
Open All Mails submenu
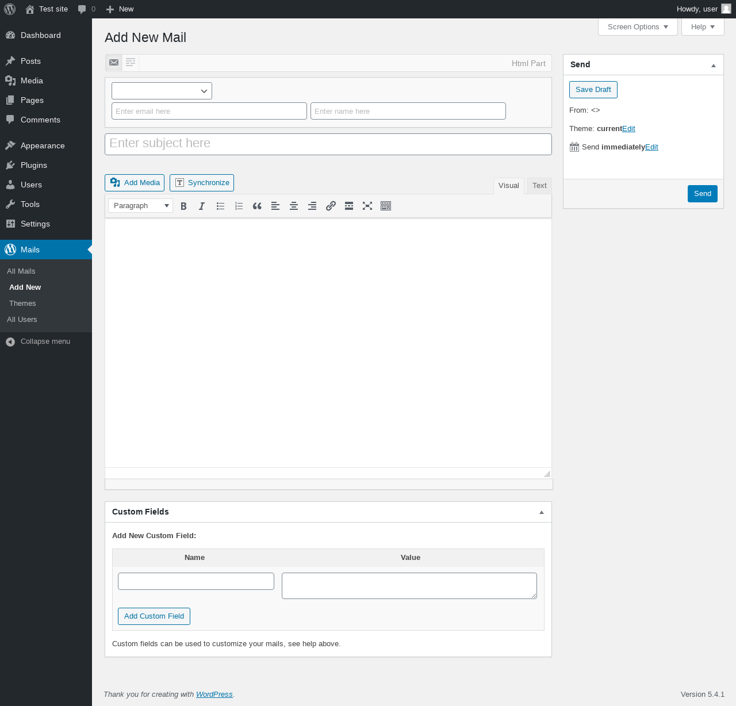coord(21,271)
